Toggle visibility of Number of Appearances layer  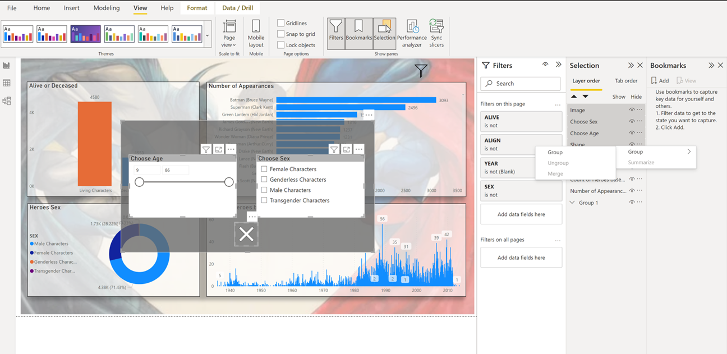coord(632,191)
